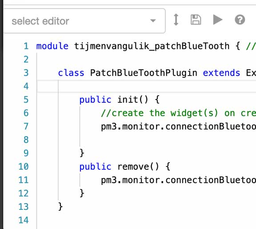The height and width of the screenshot is (229, 256).
Task: Save the script with floppy disk icon
Action: point(196,20)
